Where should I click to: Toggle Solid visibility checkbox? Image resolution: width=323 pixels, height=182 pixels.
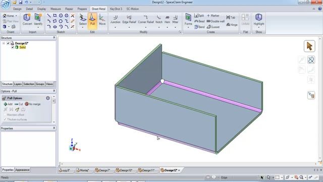[13, 47]
